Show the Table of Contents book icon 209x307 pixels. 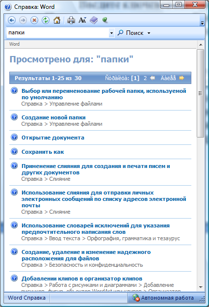(x=94, y=20)
